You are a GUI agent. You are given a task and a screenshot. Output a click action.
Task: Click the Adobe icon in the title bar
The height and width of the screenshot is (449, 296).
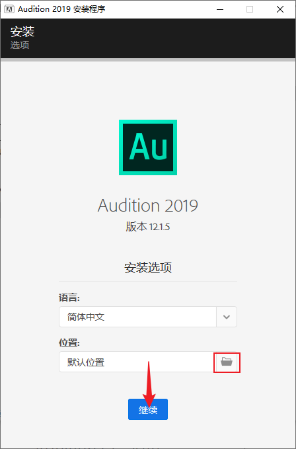pos(9,9)
